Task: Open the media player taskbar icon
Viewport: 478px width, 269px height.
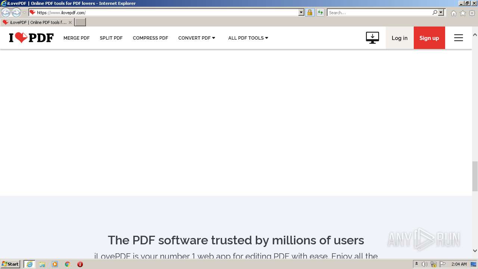Action: (55, 264)
